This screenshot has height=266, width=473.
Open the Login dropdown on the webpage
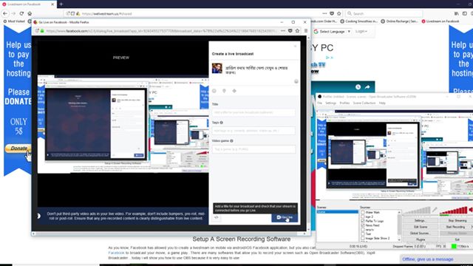(361, 31)
